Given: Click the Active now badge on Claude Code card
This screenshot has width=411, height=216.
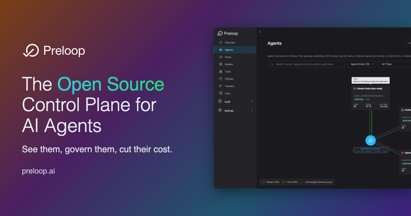Looking at the screenshot, I should pyautogui.click(x=358, y=99).
